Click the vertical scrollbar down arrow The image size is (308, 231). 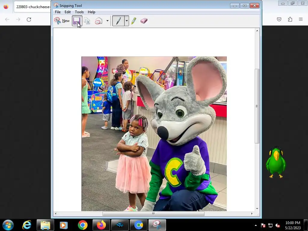[257, 209]
